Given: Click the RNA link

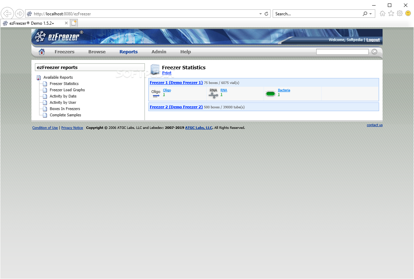Looking at the screenshot, I should coord(224,90).
